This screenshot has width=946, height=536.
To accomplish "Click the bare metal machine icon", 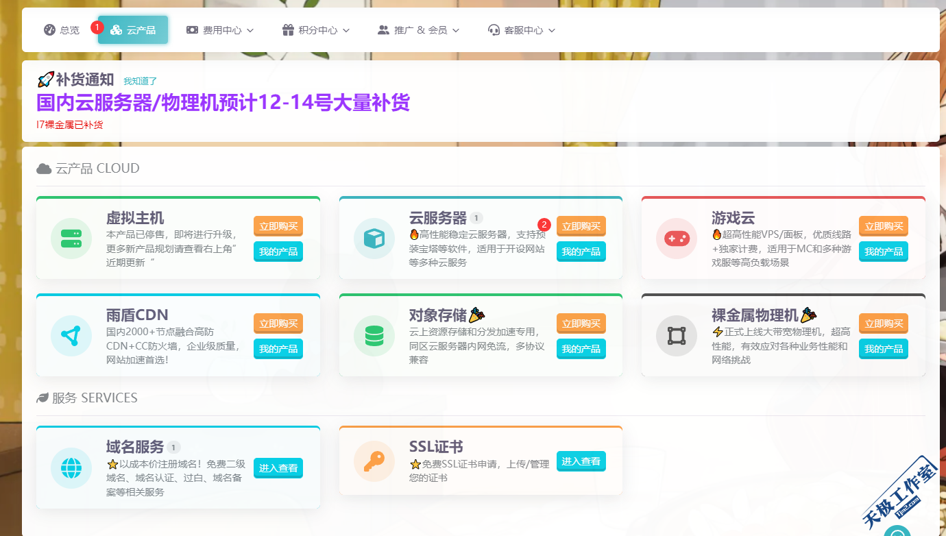I will (x=677, y=336).
